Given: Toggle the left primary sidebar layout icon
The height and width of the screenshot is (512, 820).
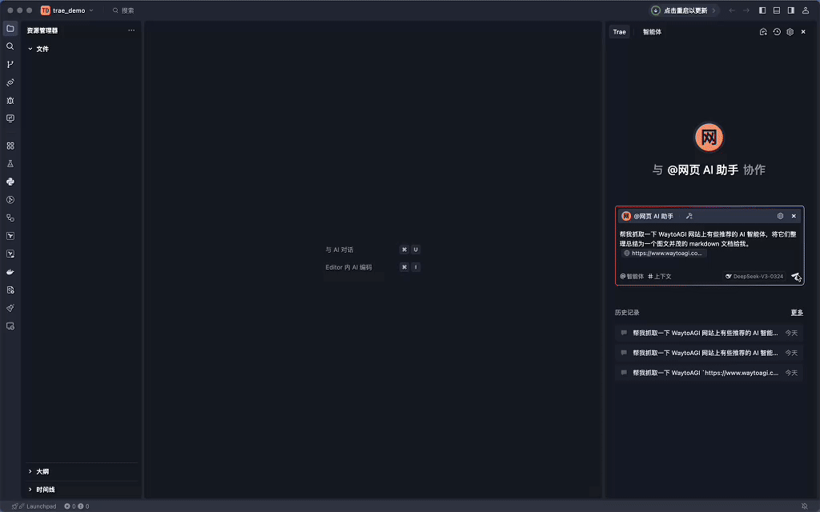Looking at the screenshot, I should [x=762, y=10].
